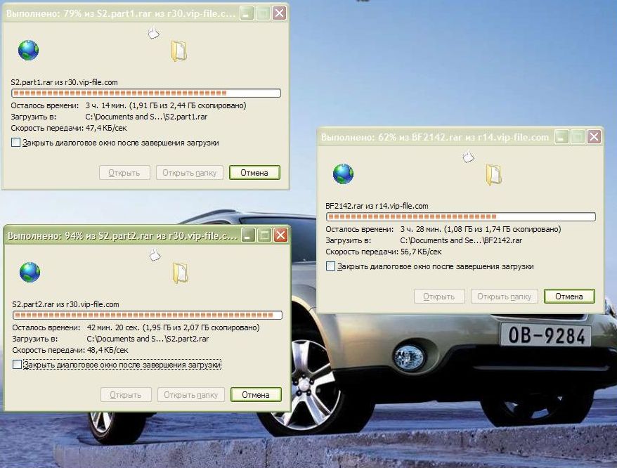Click the progress bar of the BF2142.rar download
Viewport: 617px width, 468px height.
pyautogui.click(x=461, y=216)
